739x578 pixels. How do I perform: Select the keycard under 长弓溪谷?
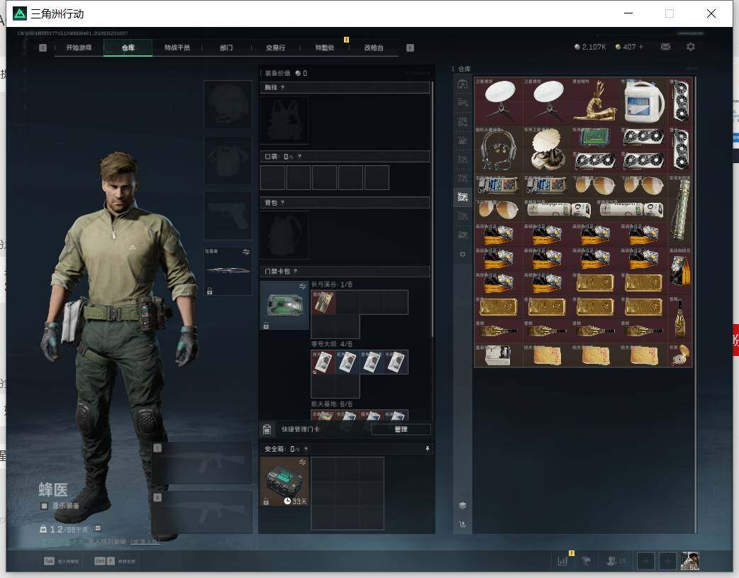coord(323,301)
